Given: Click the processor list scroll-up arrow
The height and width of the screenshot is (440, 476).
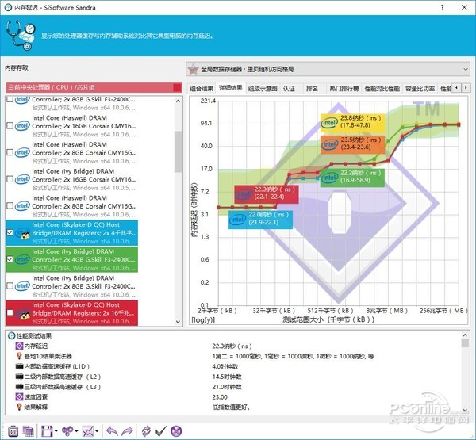Looking at the screenshot, I should coord(178,101).
